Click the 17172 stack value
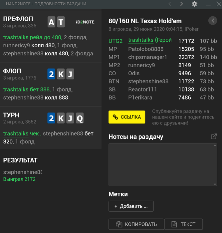This screenshot has height=233, width=222. [186, 41]
